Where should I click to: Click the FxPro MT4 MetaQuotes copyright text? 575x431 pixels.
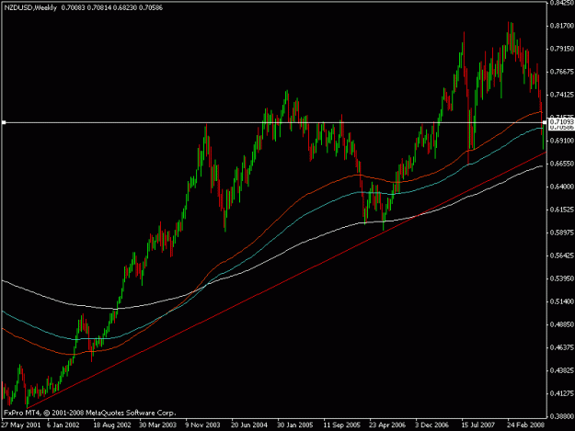pos(90,413)
